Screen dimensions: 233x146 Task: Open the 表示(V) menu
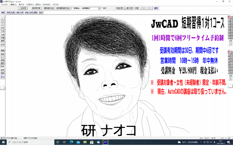tap(21, 4)
